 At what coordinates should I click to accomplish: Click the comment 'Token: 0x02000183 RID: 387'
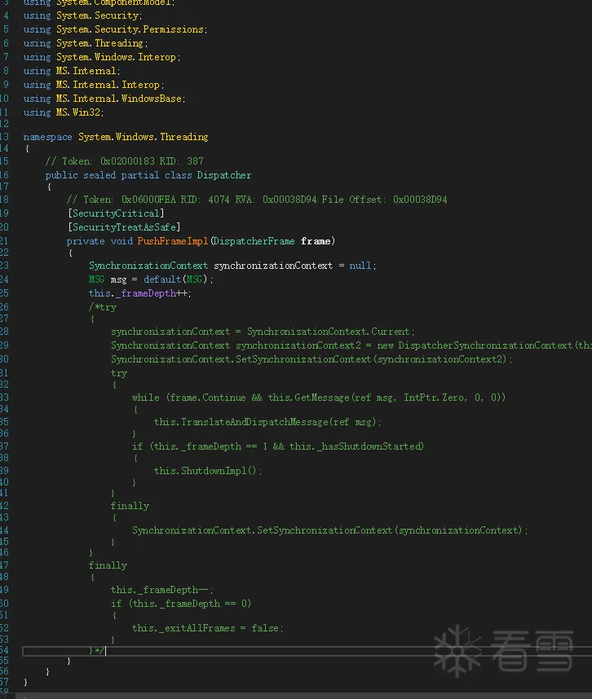click(x=124, y=161)
